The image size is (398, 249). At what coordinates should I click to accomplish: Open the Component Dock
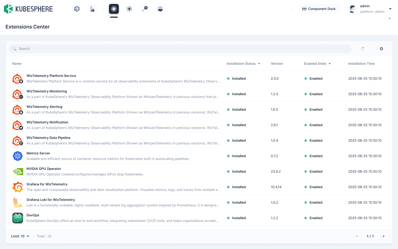click(319, 9)
